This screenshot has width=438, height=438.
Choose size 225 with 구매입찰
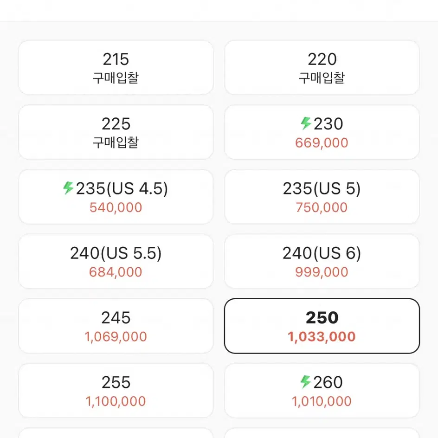pos(116,132)
